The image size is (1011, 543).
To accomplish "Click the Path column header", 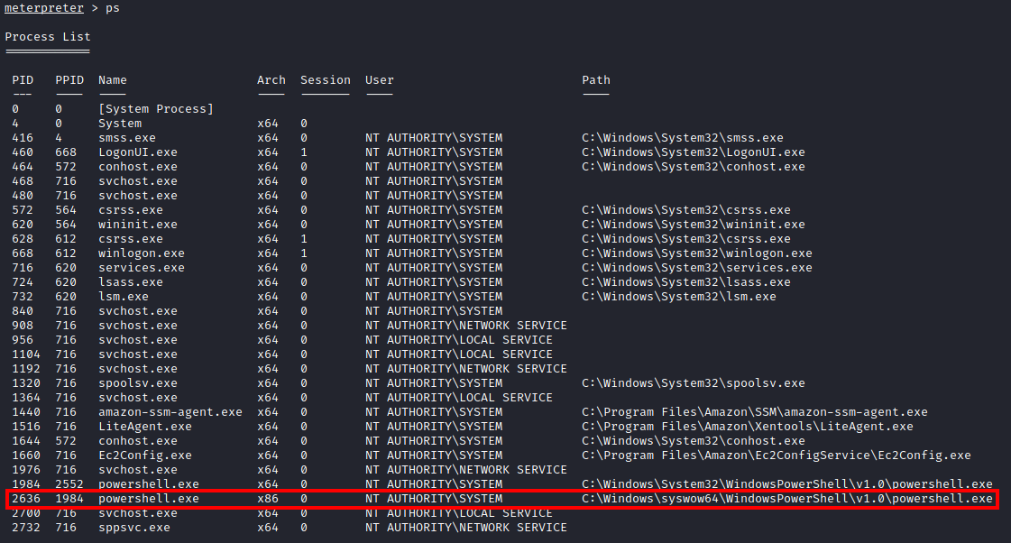I will pyautogui.click(x=595, y=80).
